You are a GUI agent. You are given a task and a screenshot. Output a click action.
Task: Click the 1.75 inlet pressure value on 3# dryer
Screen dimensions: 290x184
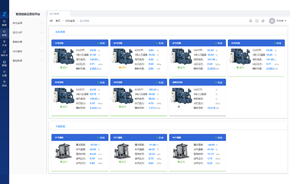coord(210,159)
